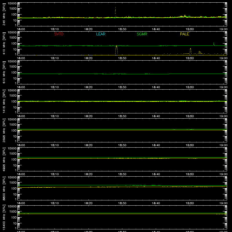
Task: Click the tall yellow spike in 245 MHz panel
Action: 115,12
